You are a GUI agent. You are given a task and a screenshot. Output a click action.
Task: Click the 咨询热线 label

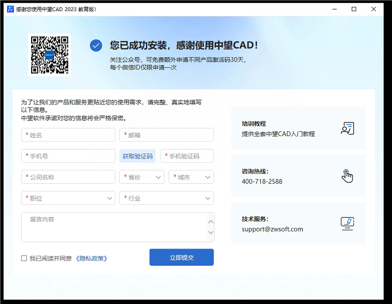(x=255, y=171)
